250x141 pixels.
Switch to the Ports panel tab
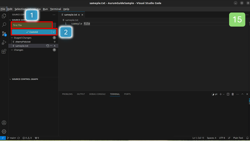[127, 94]
